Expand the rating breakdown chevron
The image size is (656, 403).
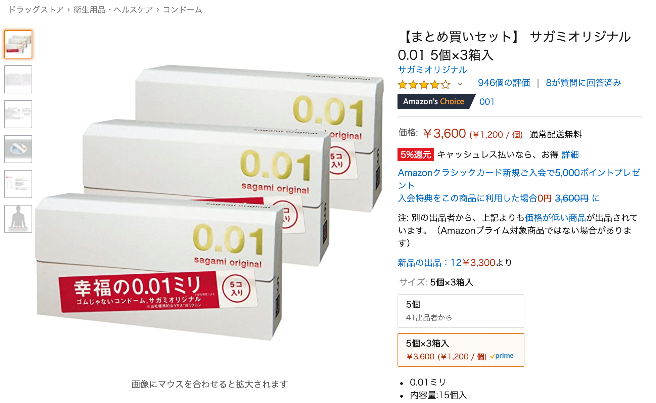point(460,84)
